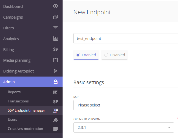
Task: Open the Billing page
Action: (31, 50)
